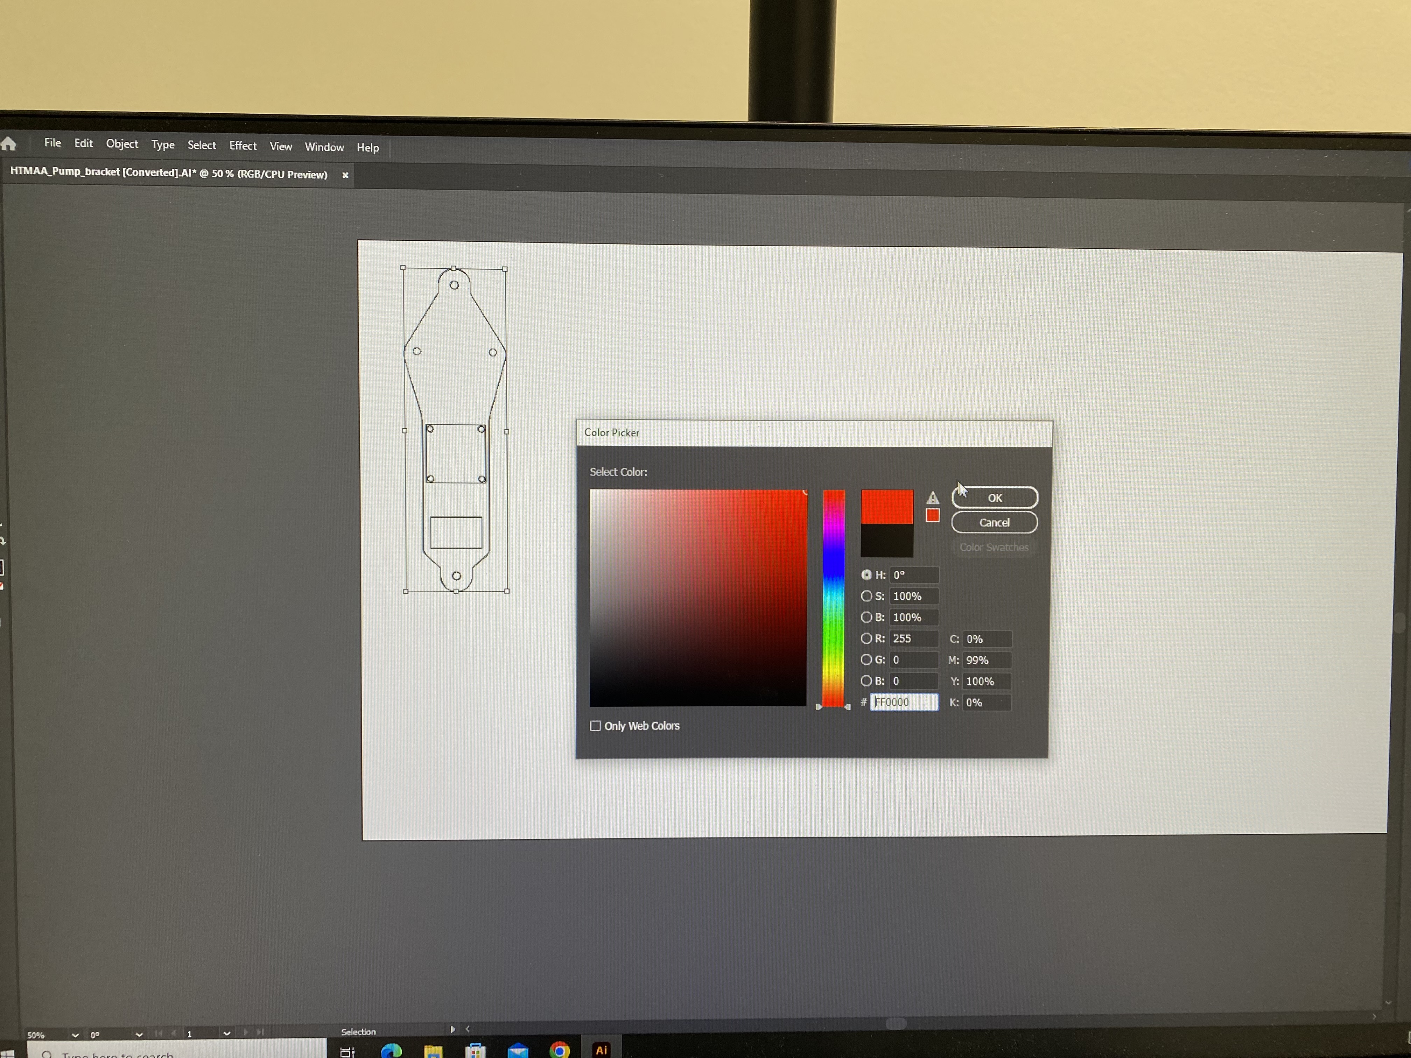Open the Mail app from the taskbar

(517, 1050)
